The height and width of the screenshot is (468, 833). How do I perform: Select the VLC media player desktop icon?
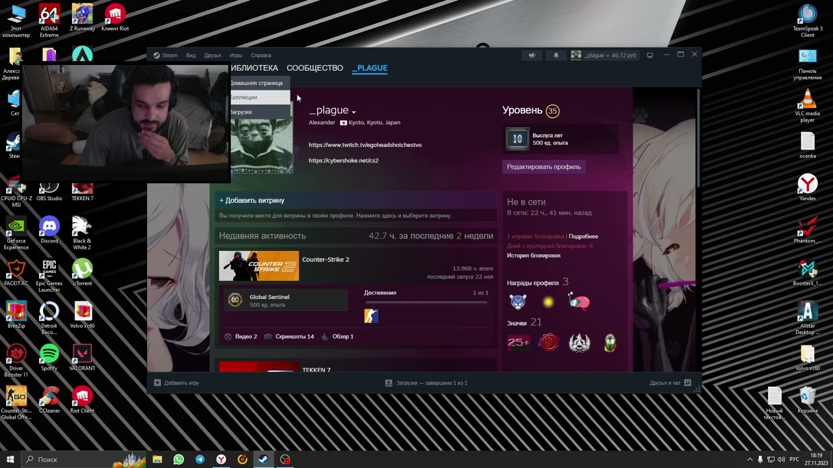pyautogui.click(x=808, y=106)
